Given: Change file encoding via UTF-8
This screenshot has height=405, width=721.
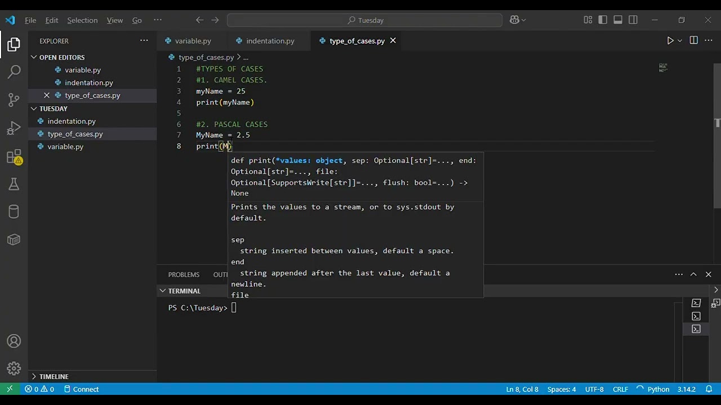Looking at the screenshot, I should click(x=594, y=389).
